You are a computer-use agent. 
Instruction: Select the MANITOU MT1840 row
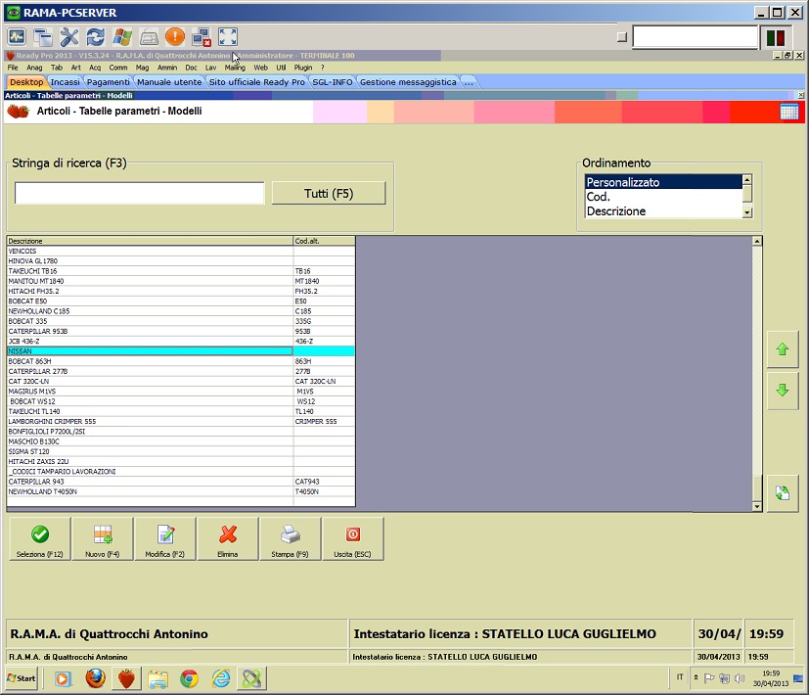pos(181,281)
